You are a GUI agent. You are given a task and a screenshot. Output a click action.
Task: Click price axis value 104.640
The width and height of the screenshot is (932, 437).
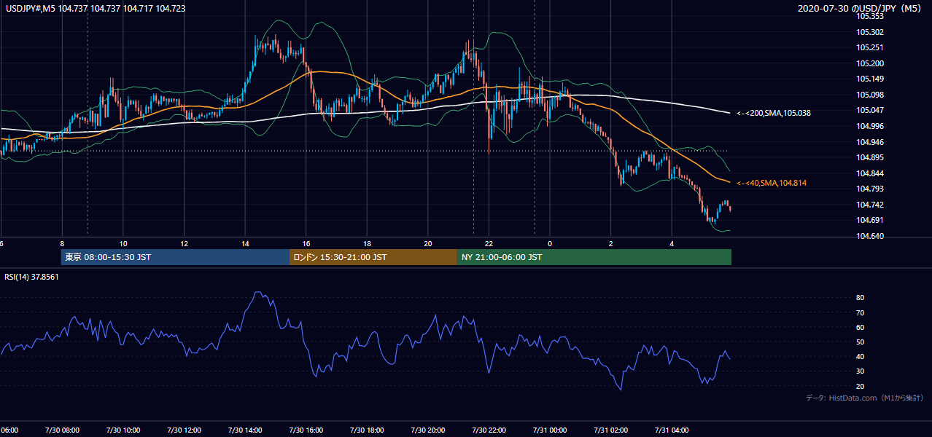pos(871,236)
